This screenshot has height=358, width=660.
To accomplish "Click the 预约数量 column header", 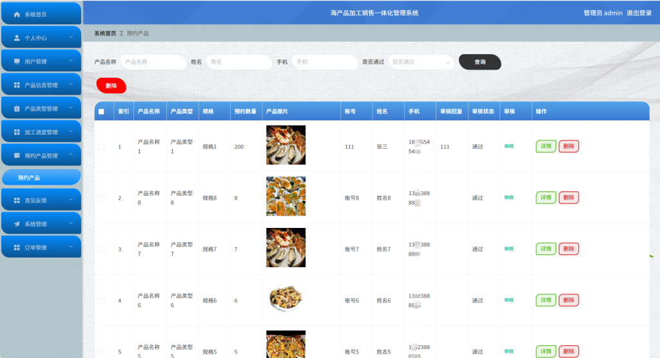I will click(246, 111).
